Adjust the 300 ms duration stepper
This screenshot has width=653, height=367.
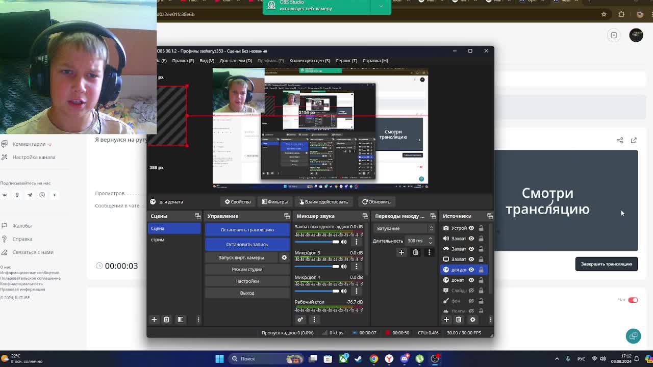[430, 241]
